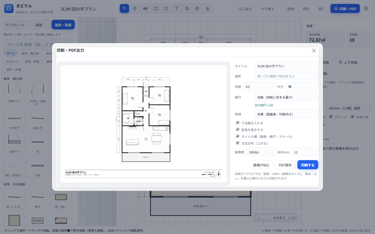Open the settings gear icon
This screenshot has width=375, height=234.
coord(366,9)
